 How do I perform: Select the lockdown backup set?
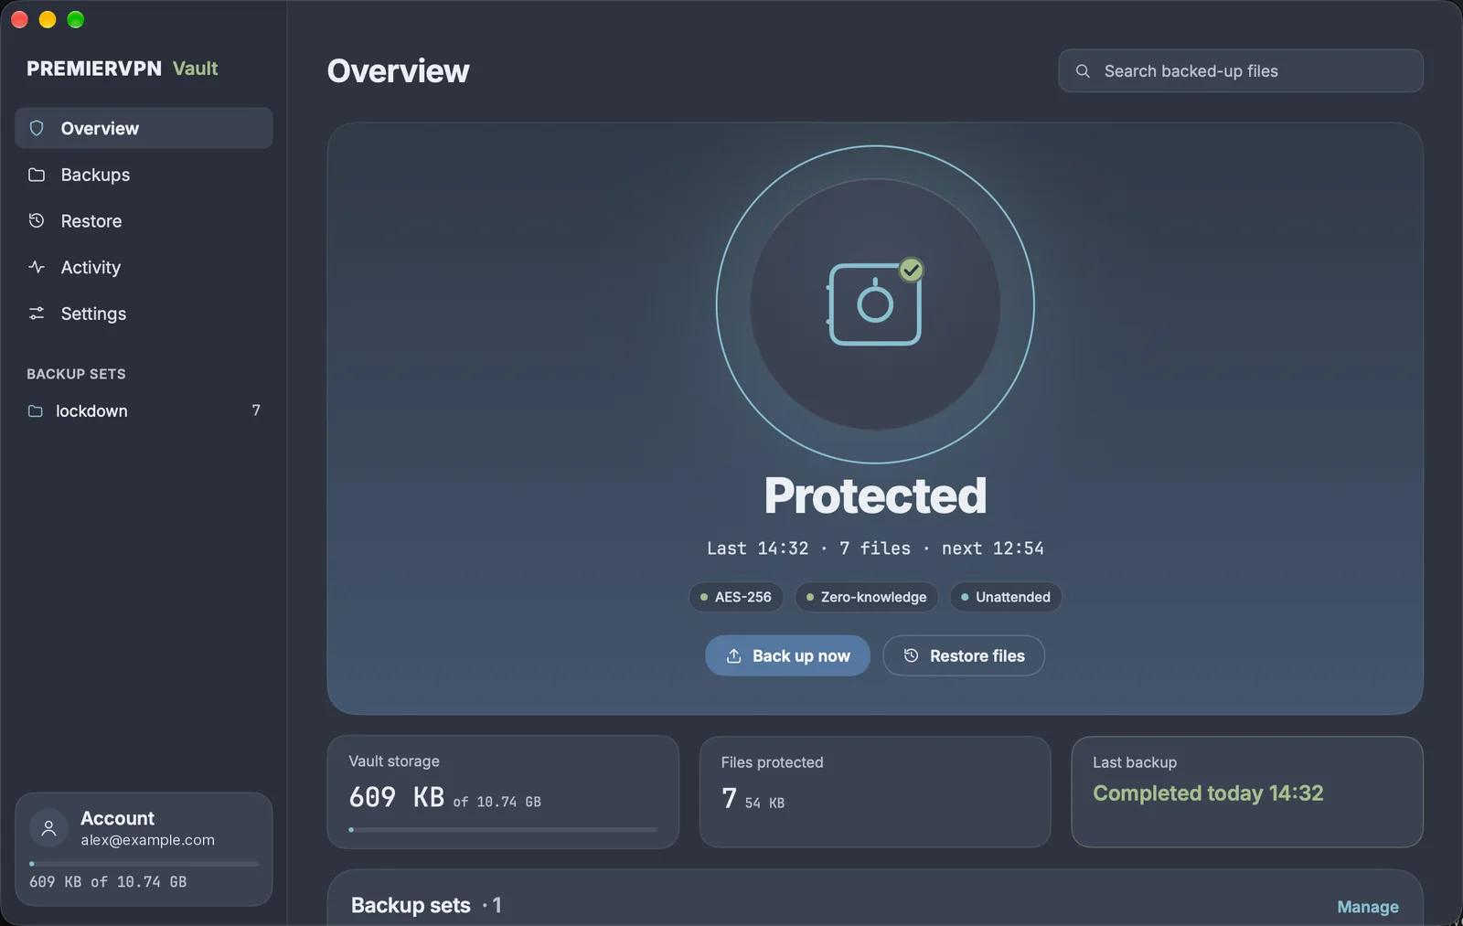click(144, 411)
